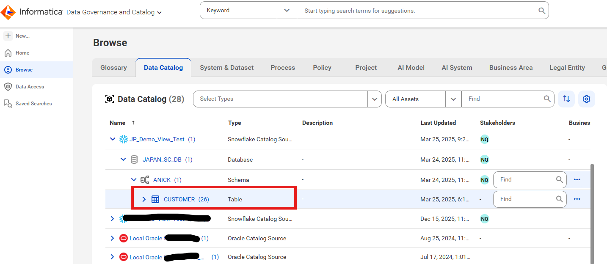
Task: Click the Snowflake icon beside JP_Demo_View_Test
Action: [123, 139]
